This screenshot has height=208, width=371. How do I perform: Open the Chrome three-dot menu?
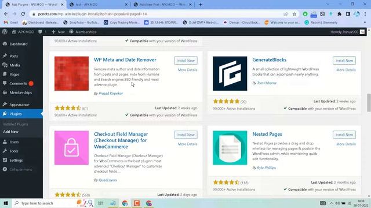366,14
